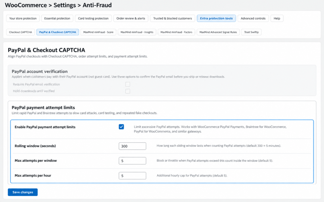
Task: Click the How long each sliding window description
Action: point(219,146)
